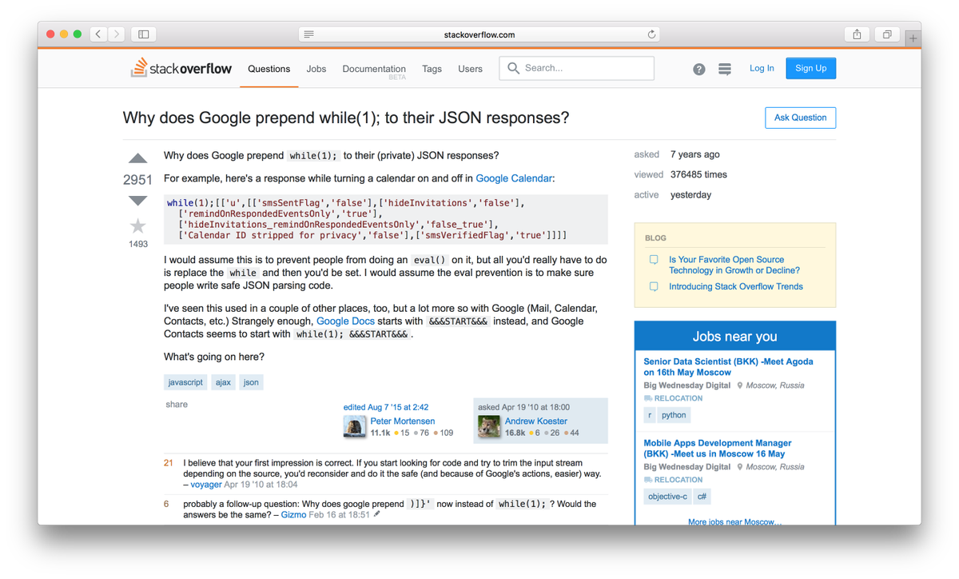
Task: Click the 21 upvote count on voyager's comment
Action: point(169,463)
